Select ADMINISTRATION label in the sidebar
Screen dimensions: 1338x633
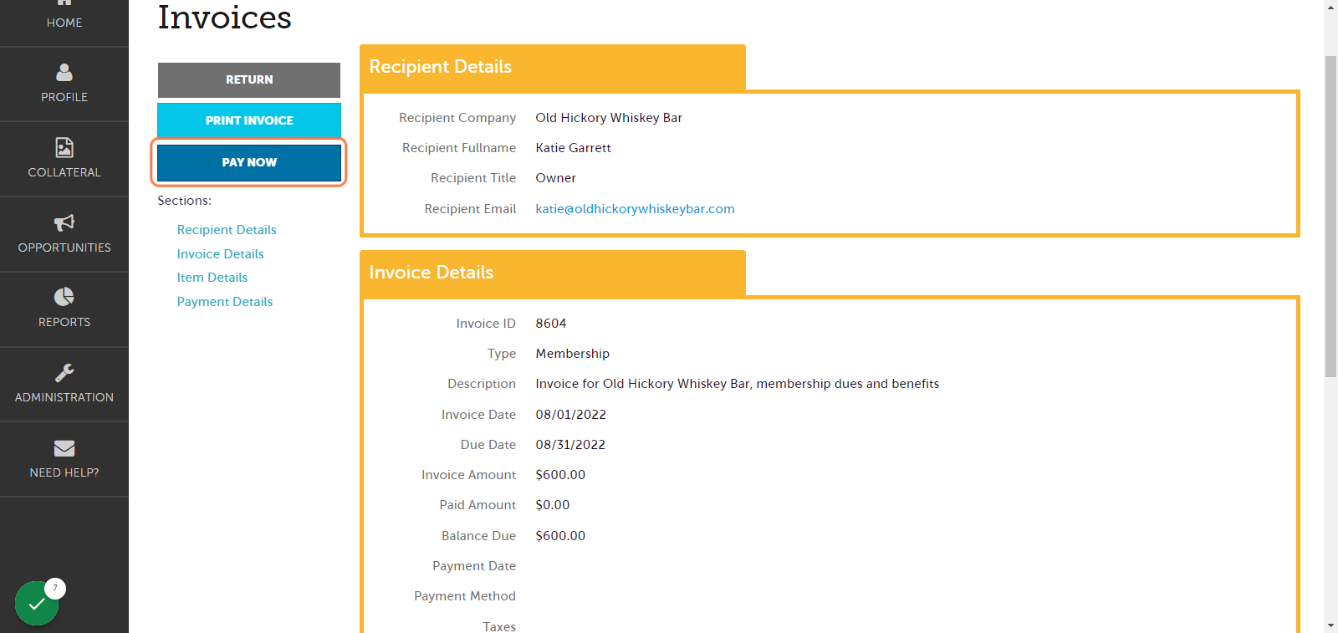click(x=64, y=397)
